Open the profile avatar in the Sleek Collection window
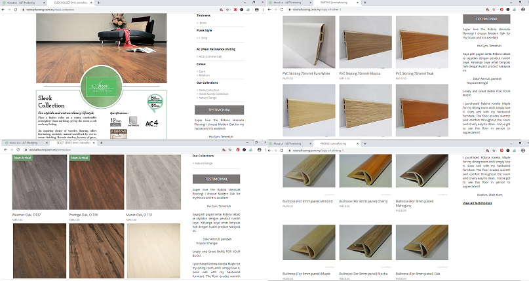The height and width of the screenshot is (281, 529). pos(257,10)
